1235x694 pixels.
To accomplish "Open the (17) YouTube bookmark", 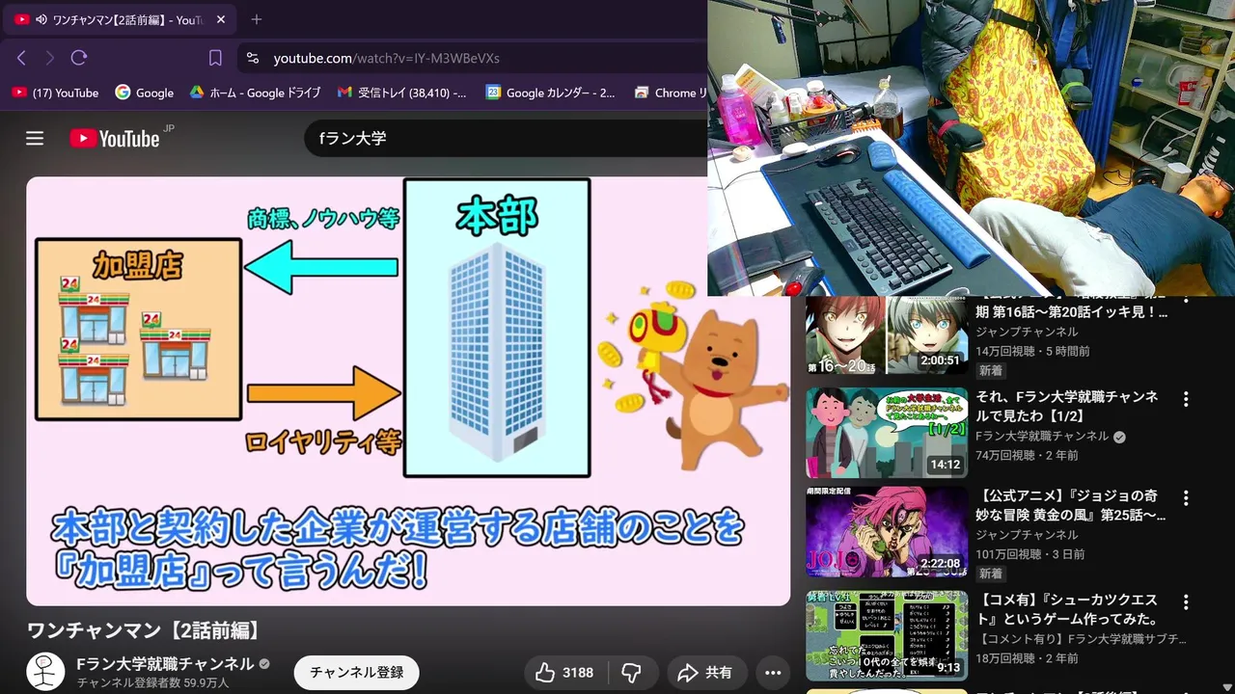I will (55, 93).
